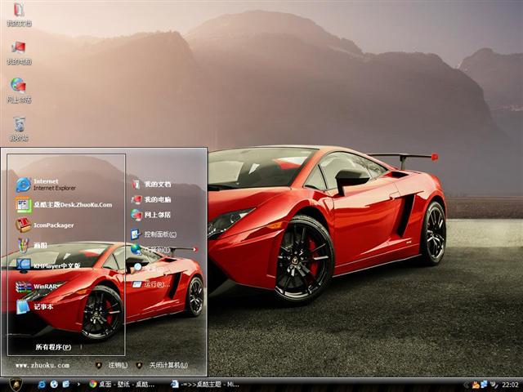Click the Lamborghini Start button
This screenshot has width=523, height=392.
click(x=16, y=385)
